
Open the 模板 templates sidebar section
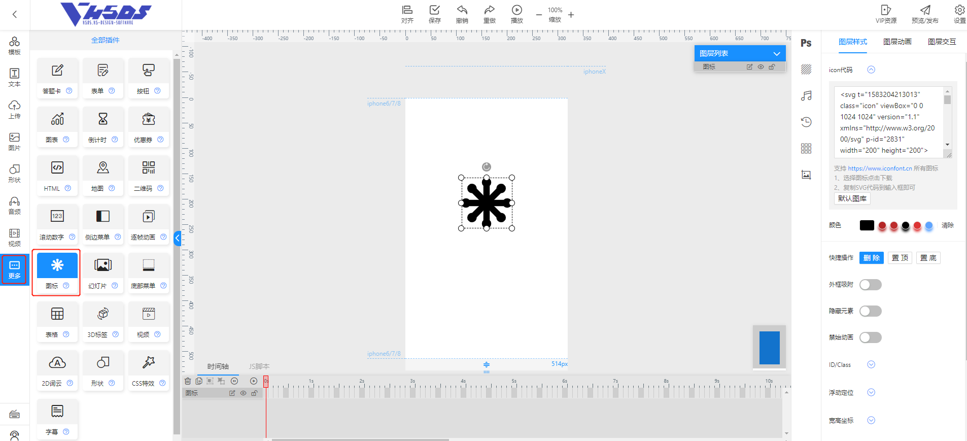point(15,46)
